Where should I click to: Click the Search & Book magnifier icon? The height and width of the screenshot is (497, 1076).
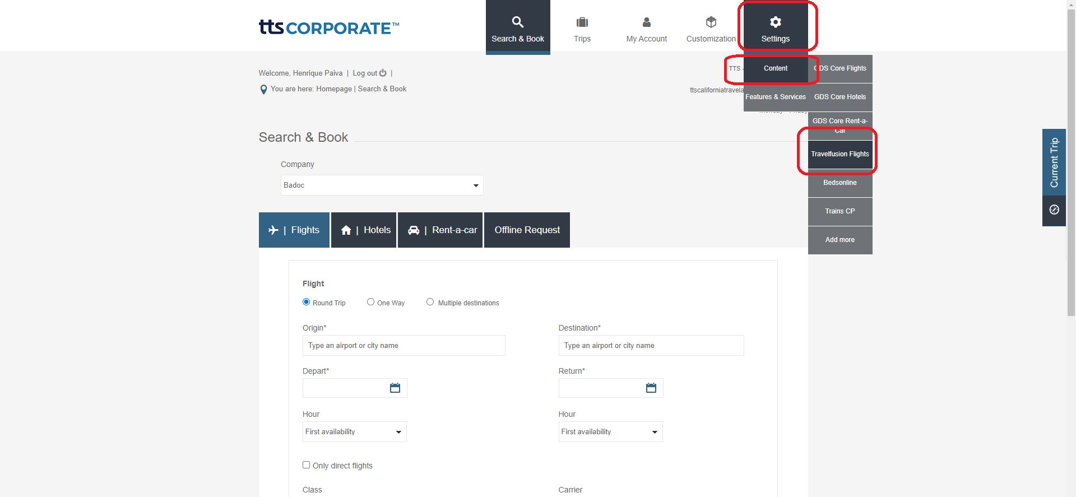(x=517, y=22)
